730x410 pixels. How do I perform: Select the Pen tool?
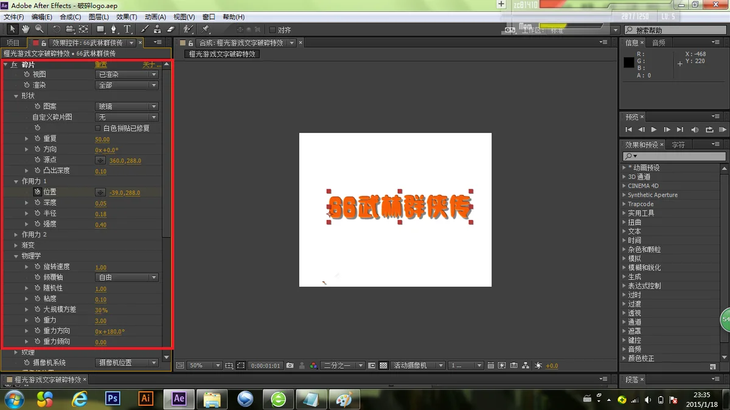[114, 29]
